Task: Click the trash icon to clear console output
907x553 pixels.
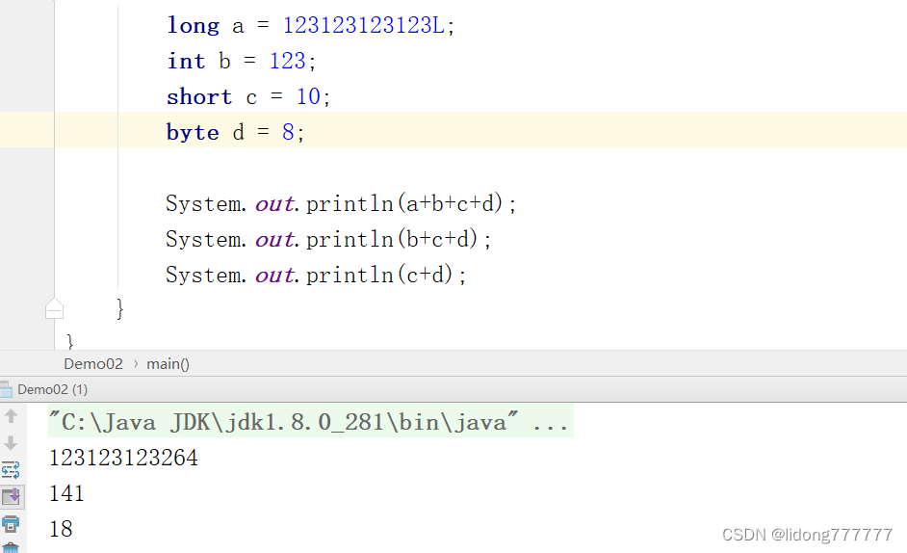Action: (x=11, y=548)
